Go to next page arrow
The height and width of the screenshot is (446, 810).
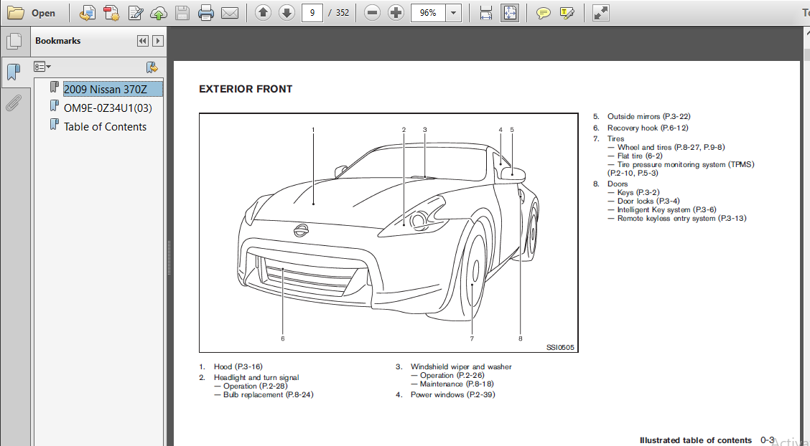click(x=287, y=12)
